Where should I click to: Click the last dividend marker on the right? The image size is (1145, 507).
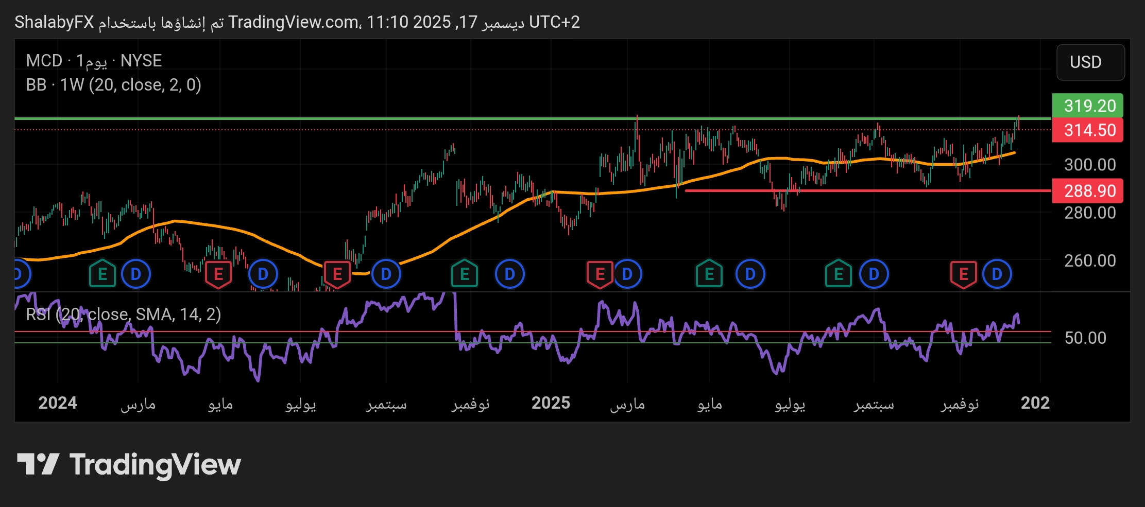[997, 274]
